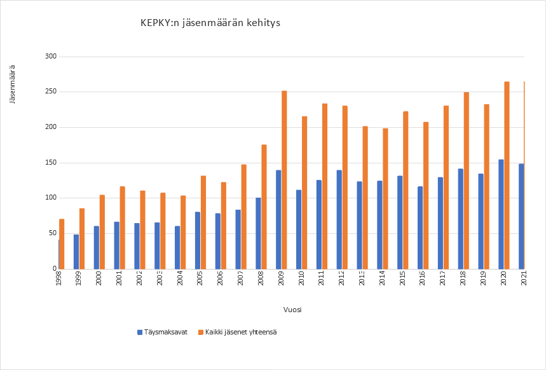Select the orange bar for 2001
This screenshot has height=370, width=546.
click(x=122, y=228)
